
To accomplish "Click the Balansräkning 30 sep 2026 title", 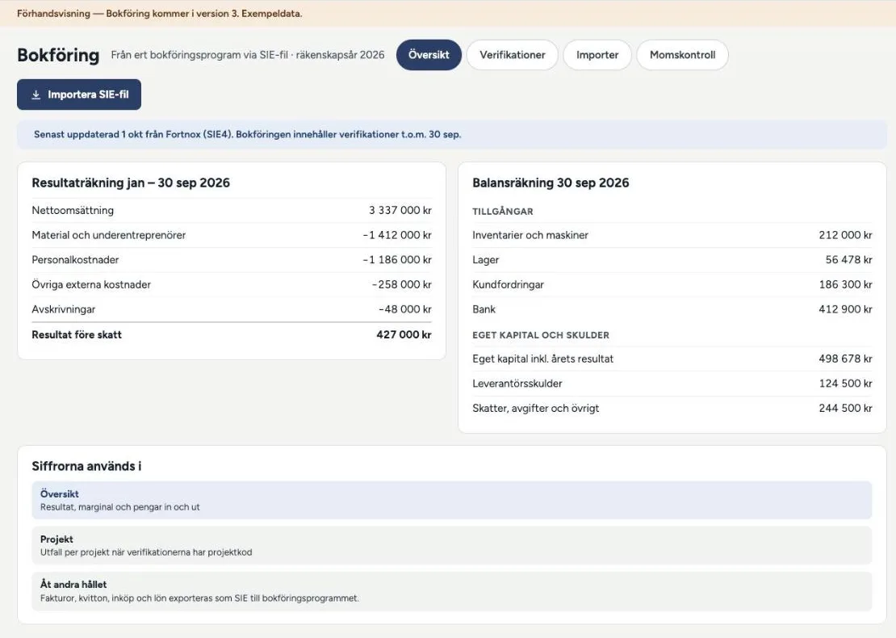I will point(551,183).
